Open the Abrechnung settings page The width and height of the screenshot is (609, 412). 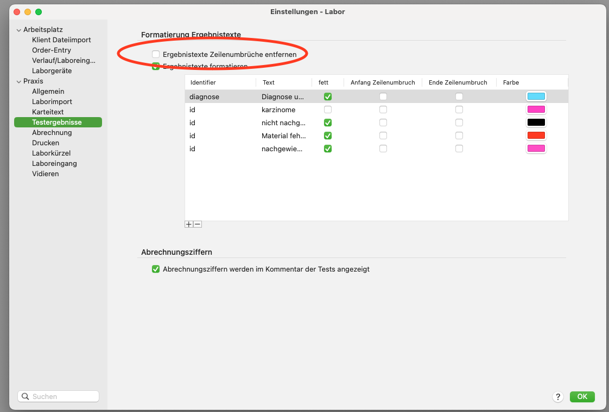(52, 132)
